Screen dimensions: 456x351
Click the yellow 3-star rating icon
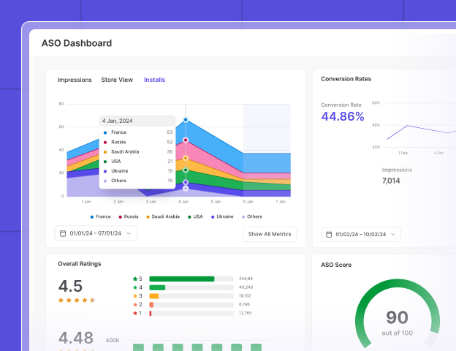(135, 296)
